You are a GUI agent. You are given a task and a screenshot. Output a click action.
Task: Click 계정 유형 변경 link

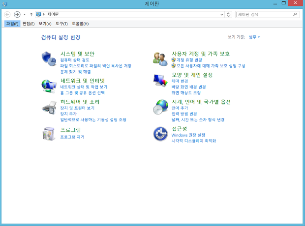[189, 60]
